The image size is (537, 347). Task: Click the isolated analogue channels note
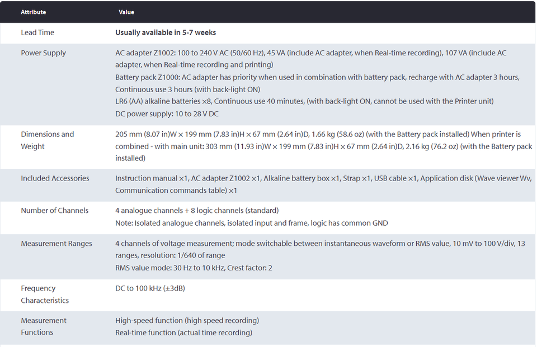251,223
